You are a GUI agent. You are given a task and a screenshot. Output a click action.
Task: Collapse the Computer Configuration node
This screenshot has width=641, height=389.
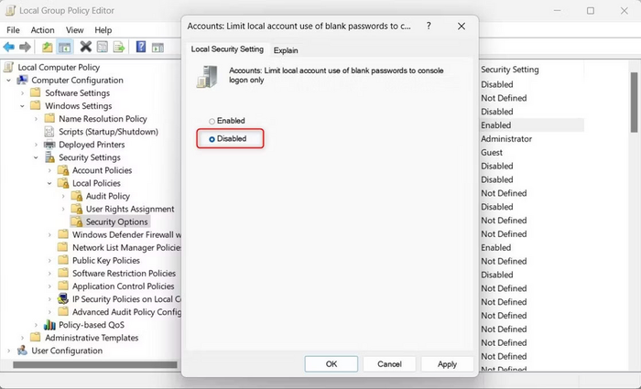tap(8, 81)
